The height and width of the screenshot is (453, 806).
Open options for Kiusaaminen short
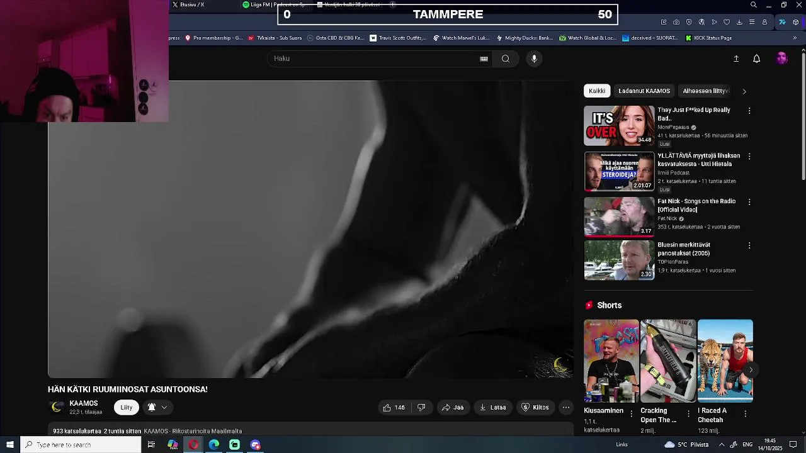click(632, 413)
